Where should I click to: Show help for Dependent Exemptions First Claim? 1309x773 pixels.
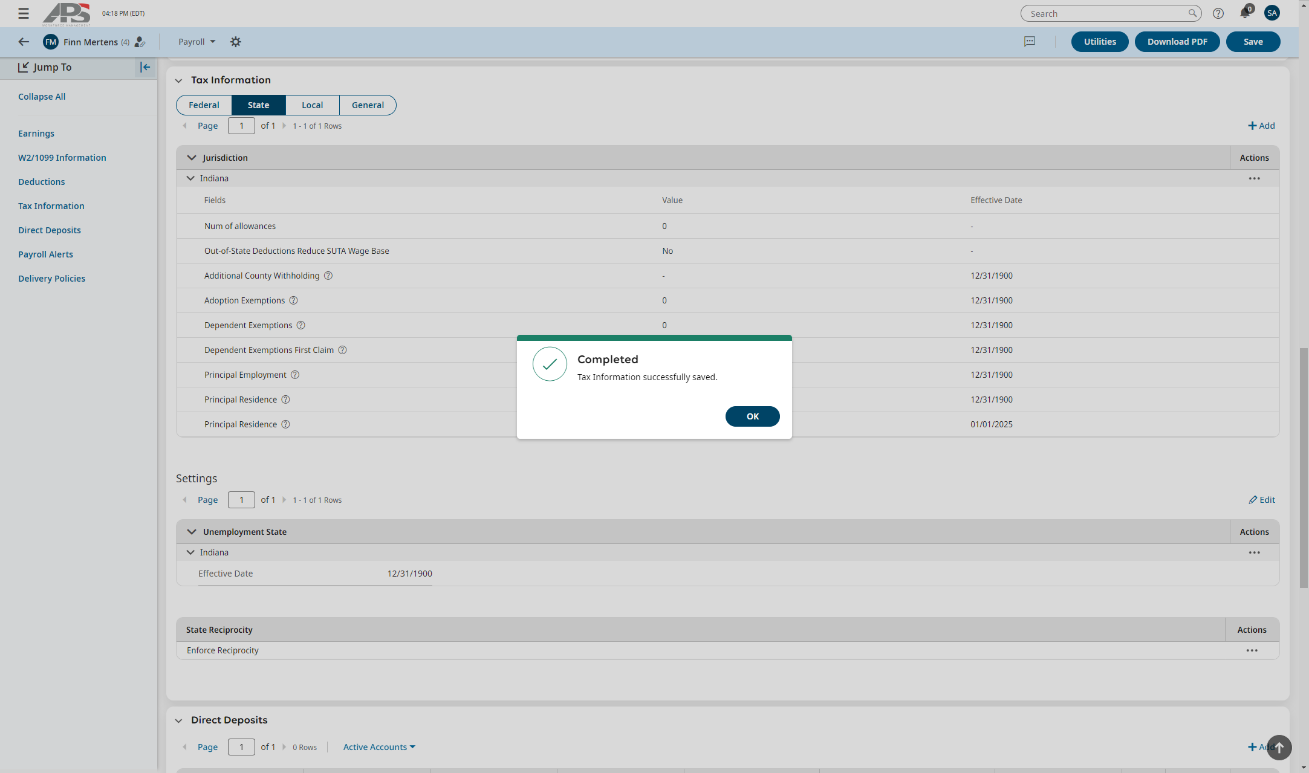(342, 350)
